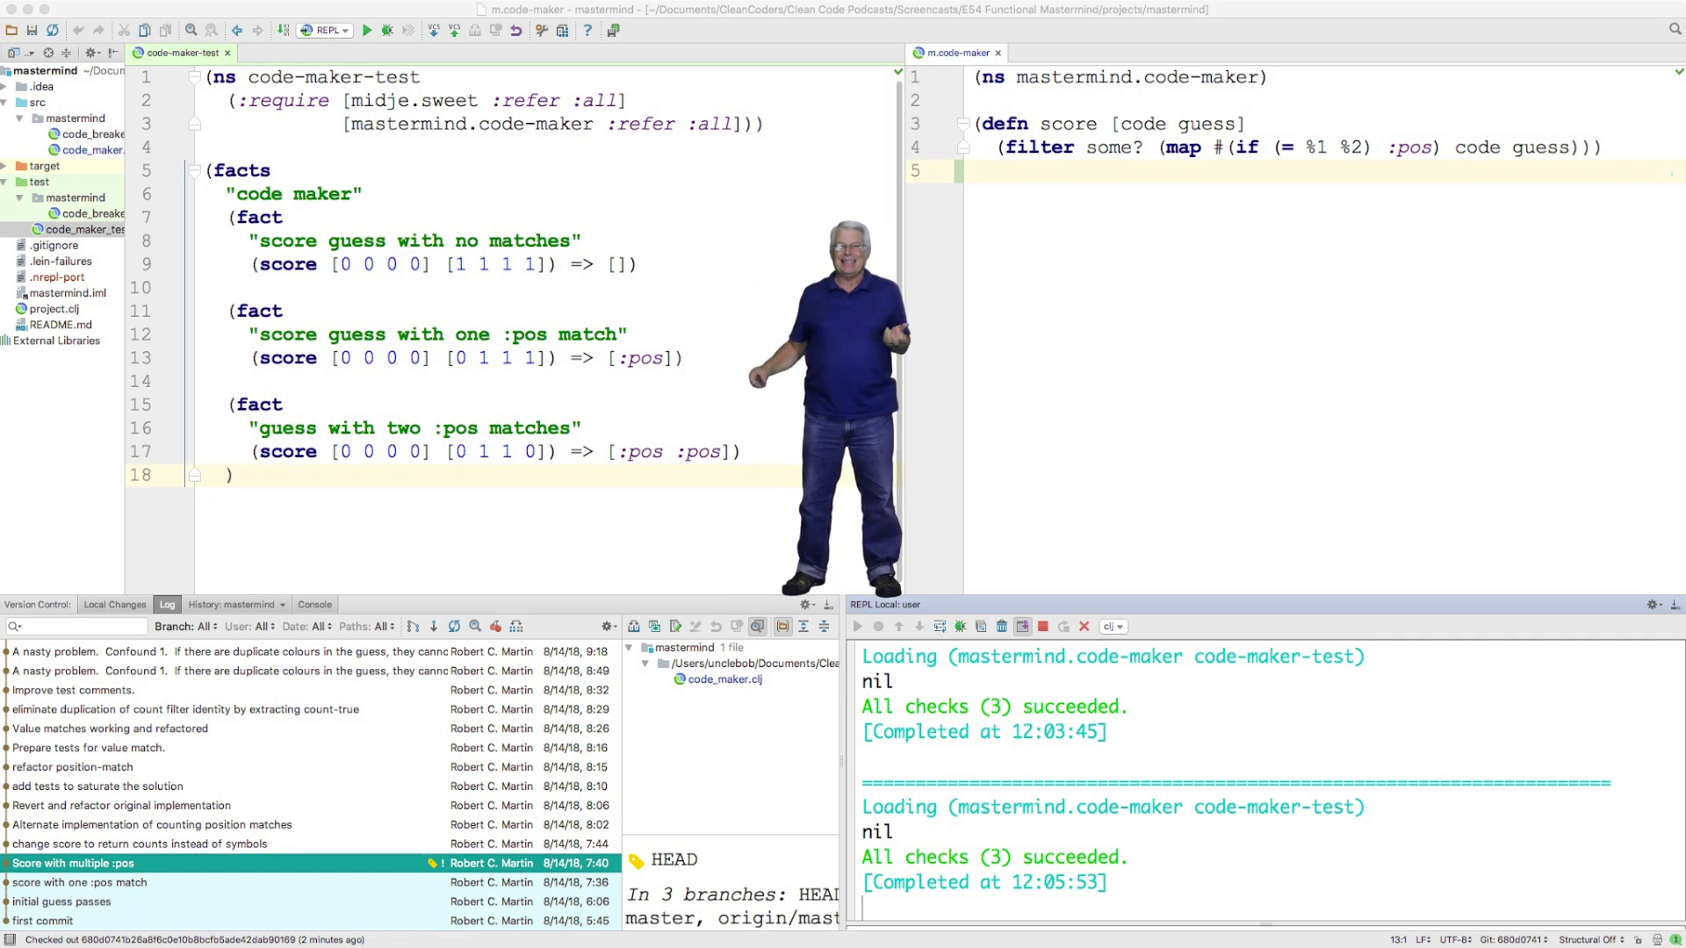
Task: Open the Project Structure icon
Action: coord(562,30)
